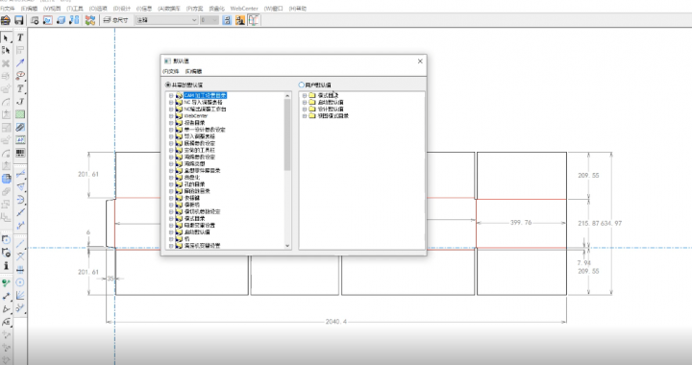Click the colorful puzzle-piece toolbar icon
Image resolution: width=692 pixels, height=365 pixels.
(90, 20)
